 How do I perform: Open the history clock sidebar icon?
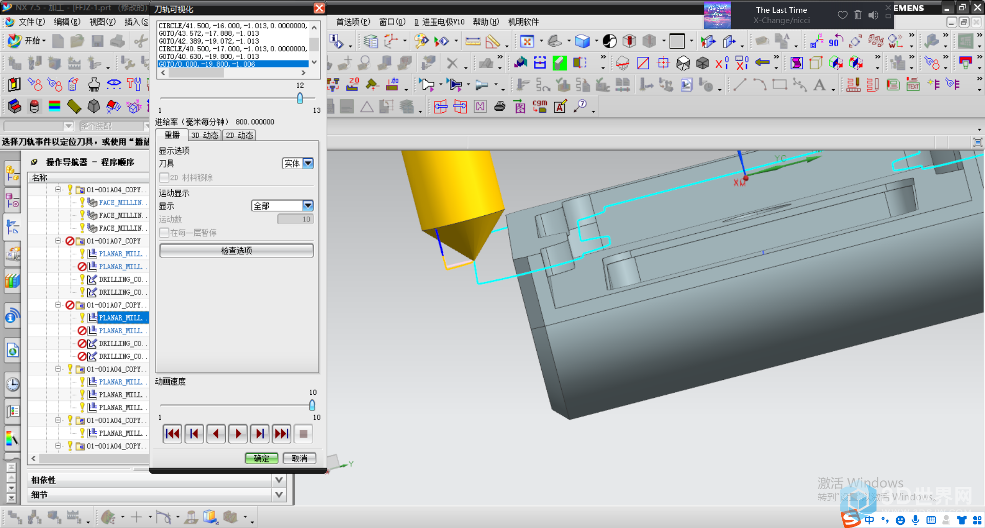(x=12, y=384)
